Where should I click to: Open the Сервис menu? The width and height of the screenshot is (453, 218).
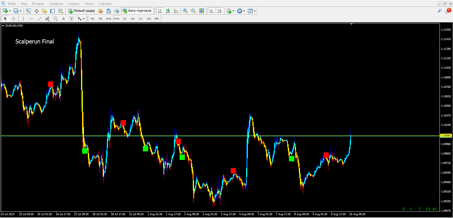pyautogui.click(x=74, y=4)
